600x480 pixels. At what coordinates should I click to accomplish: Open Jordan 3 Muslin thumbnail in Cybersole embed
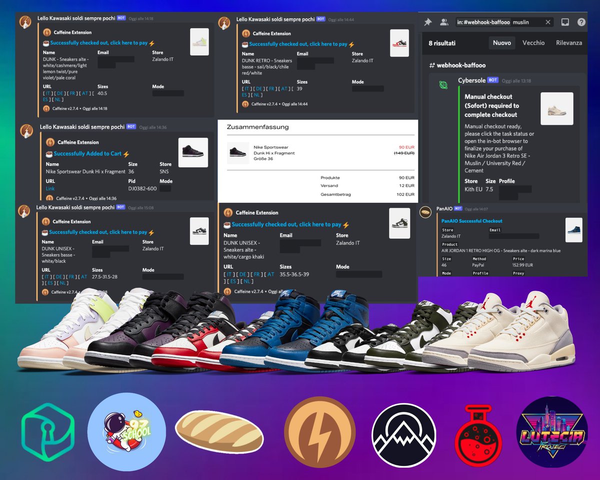[x=557, y=108]
